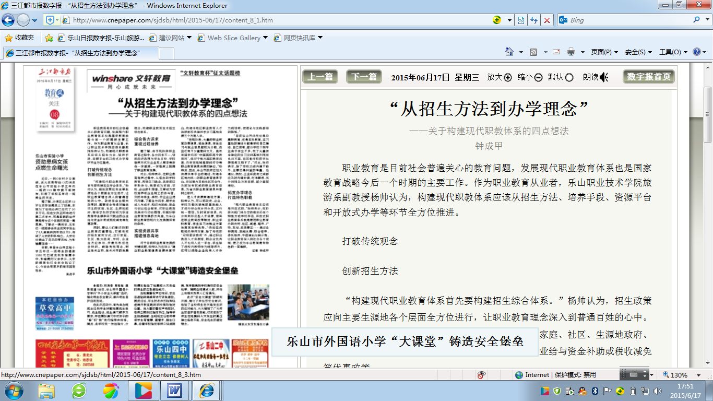The image size is (713, 401).
Task: Click the Stop red X icon
Action: [546, 20]
